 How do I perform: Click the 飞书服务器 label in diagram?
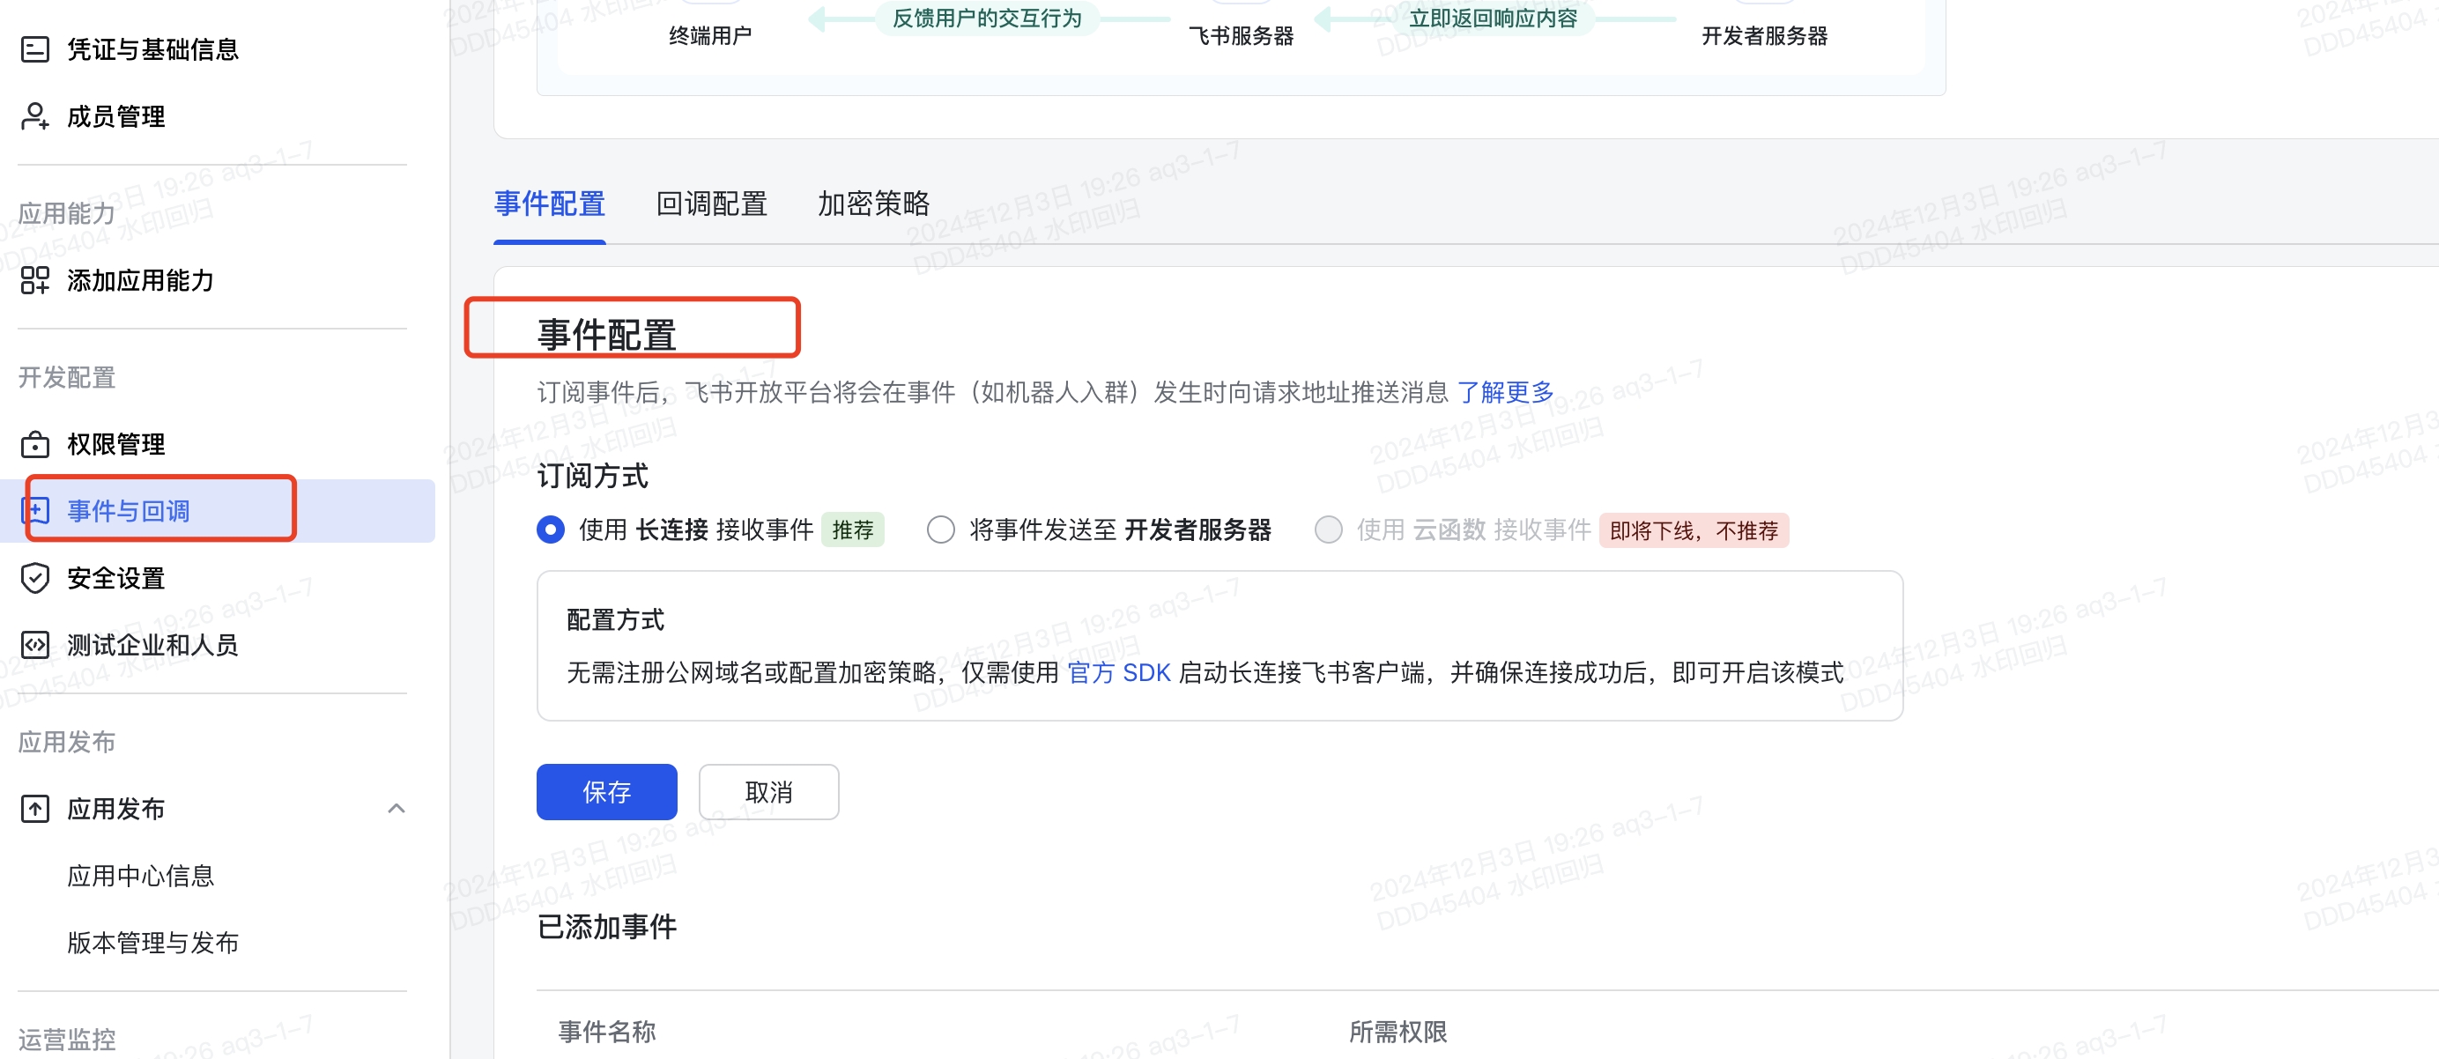(1242, 36)
